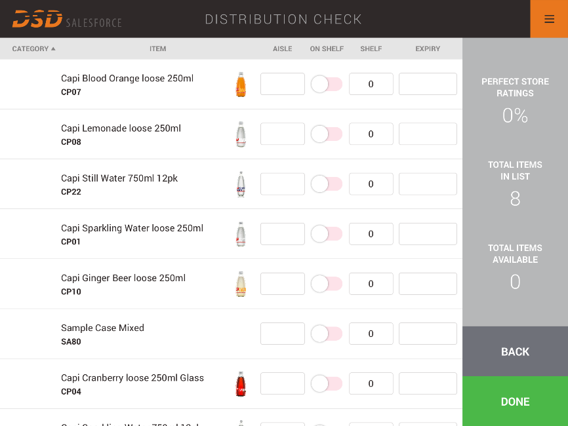Select the Capi Ginger Beer loose 250ml name
Viewport: 568px width, 426px height.
123,279
